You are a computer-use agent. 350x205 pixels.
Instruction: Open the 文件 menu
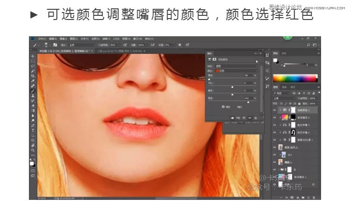42,39
